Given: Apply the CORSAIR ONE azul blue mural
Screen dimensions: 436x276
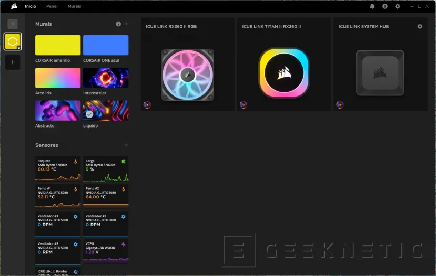Looking at the screenshot, I should pyautogui.click(x=106, y=45).
